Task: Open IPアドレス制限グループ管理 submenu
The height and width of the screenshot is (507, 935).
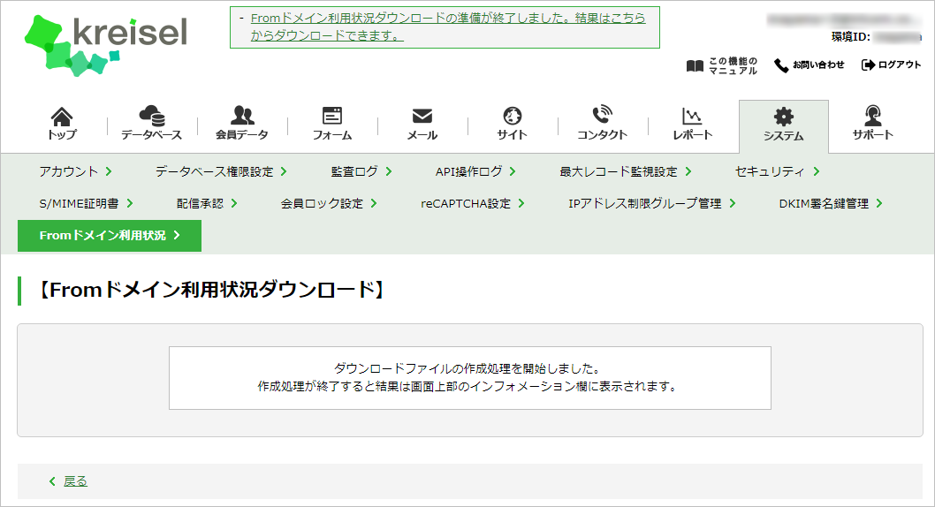Action: coord(651,204)
